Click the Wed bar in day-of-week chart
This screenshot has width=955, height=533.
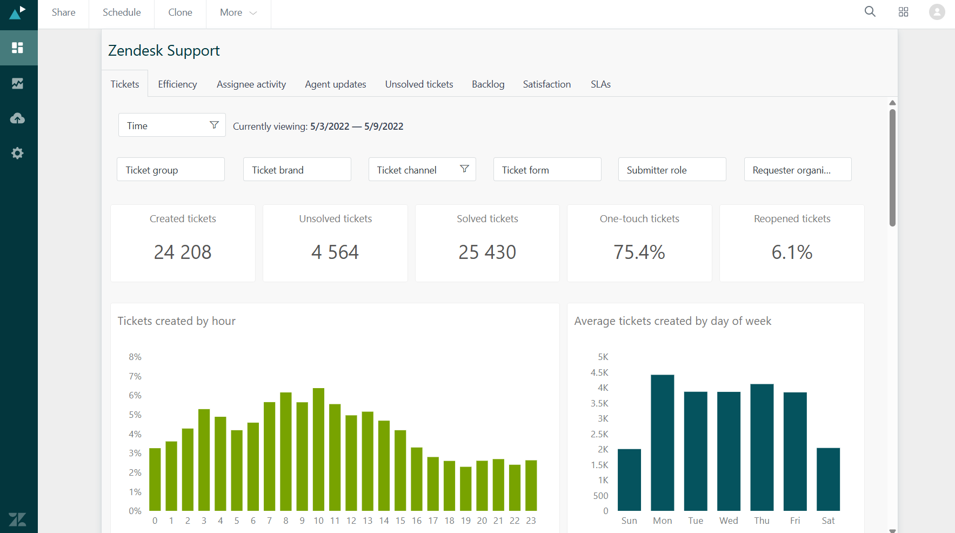click(x=729, y=451)
